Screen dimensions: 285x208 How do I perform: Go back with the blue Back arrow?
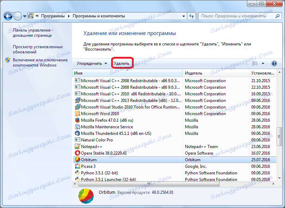point(8,16)
